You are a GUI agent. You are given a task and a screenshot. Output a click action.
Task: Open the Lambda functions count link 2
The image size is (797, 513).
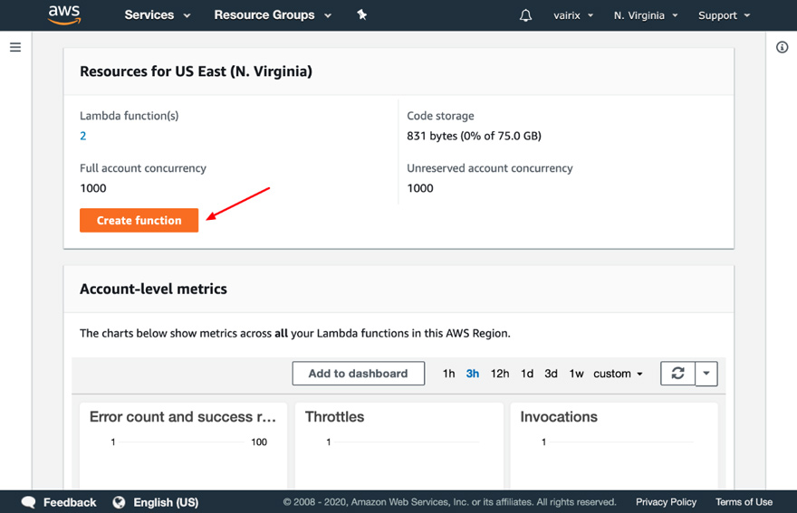pos(82,136)
